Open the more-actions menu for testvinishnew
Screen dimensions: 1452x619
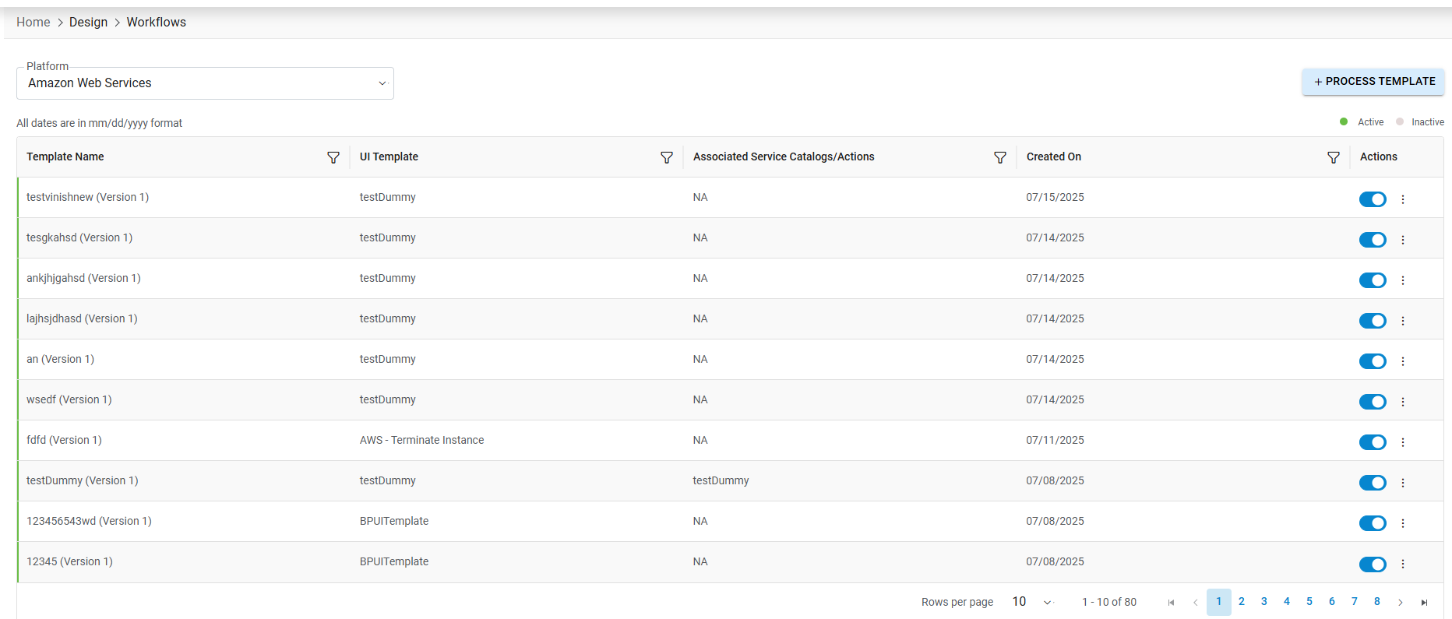[1403, 199]
